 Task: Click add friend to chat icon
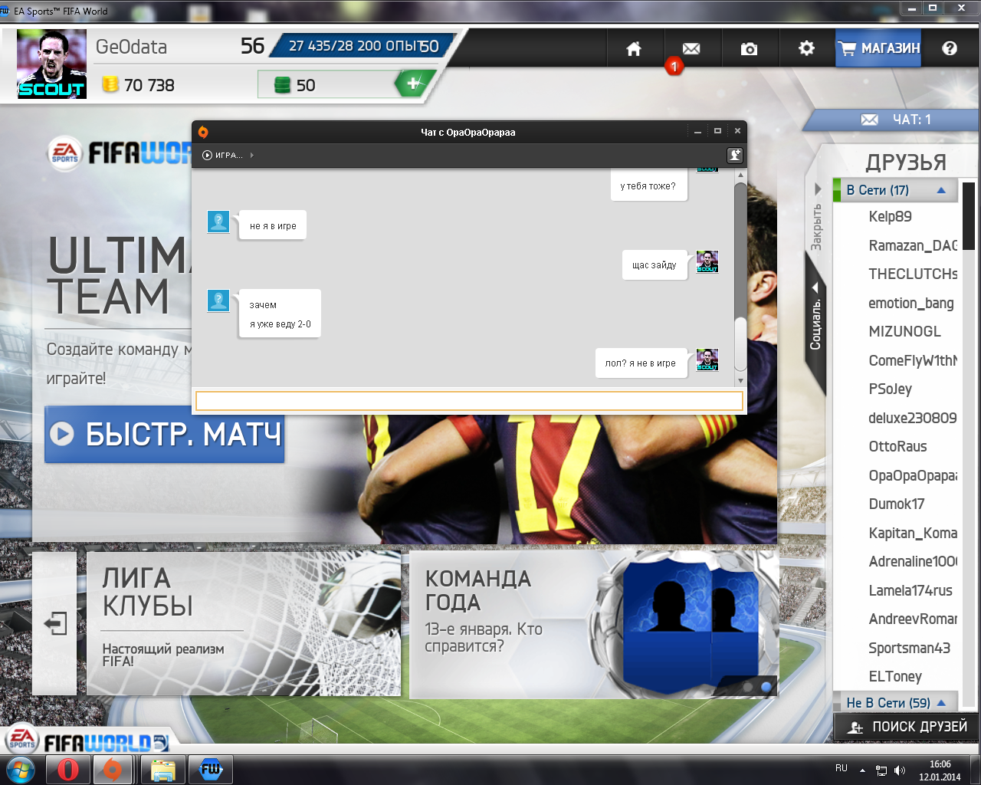734,156
